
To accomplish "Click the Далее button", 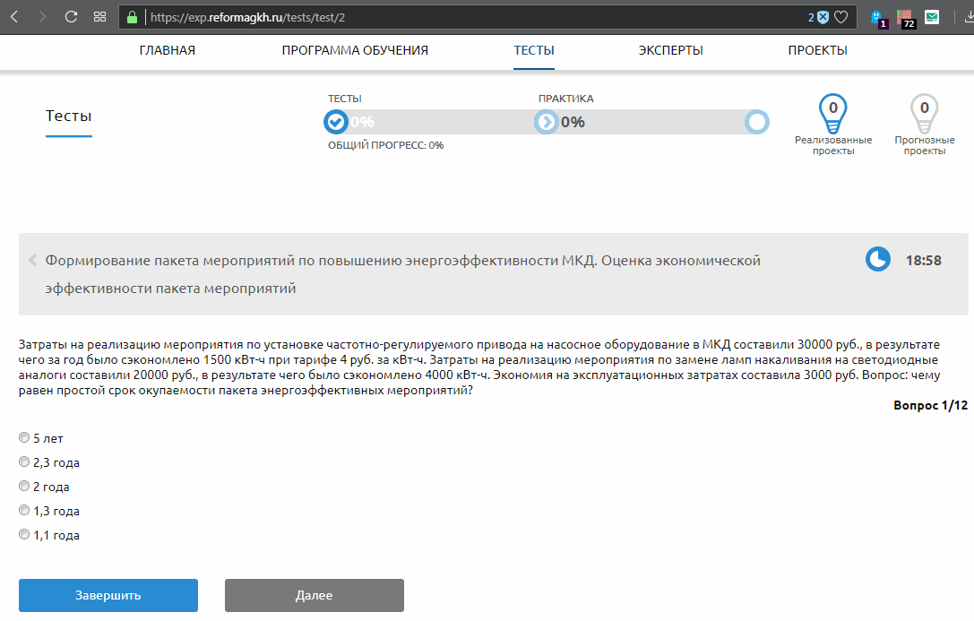I will coord(314,595).
